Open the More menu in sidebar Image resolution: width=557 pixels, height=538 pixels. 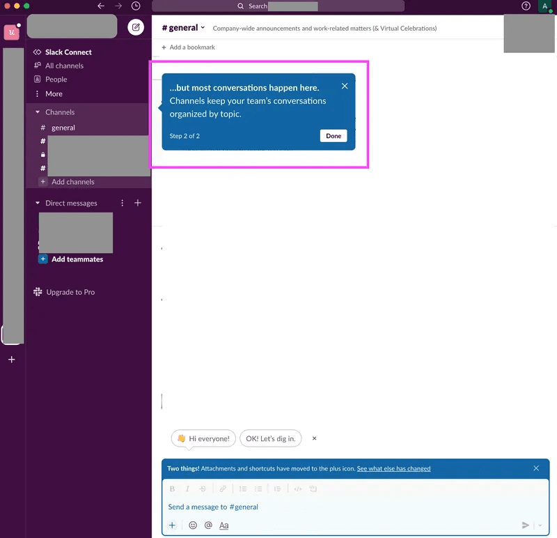pos(52,93)
